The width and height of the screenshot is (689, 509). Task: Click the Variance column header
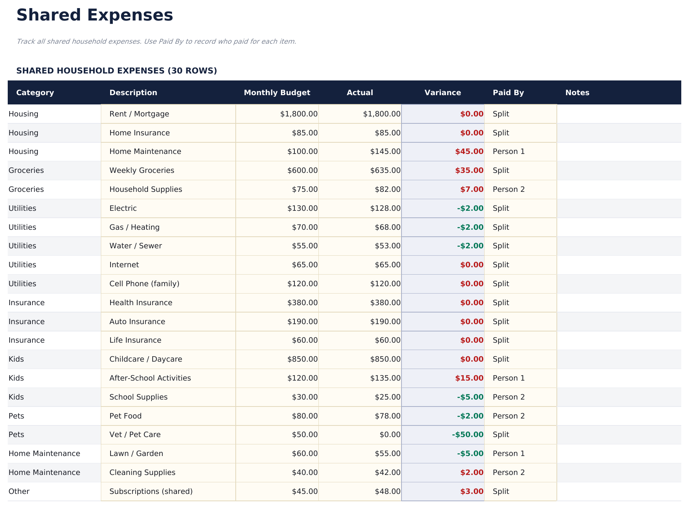443,92
